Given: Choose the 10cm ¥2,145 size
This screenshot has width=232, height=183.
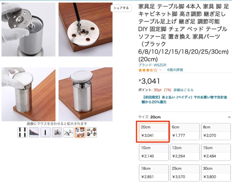Looking at the screenshot, I should [x=154, y=152].
